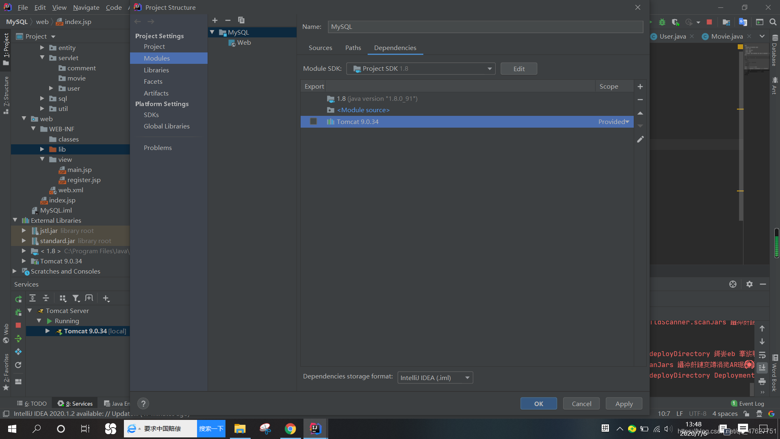Add service with plus icon in Services
The height and width of the screenshot is (439, 780).
tap(106, 298)
